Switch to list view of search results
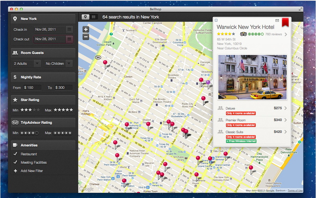The width and height of the screenshot is (316, 198). (x=93, y=17)
